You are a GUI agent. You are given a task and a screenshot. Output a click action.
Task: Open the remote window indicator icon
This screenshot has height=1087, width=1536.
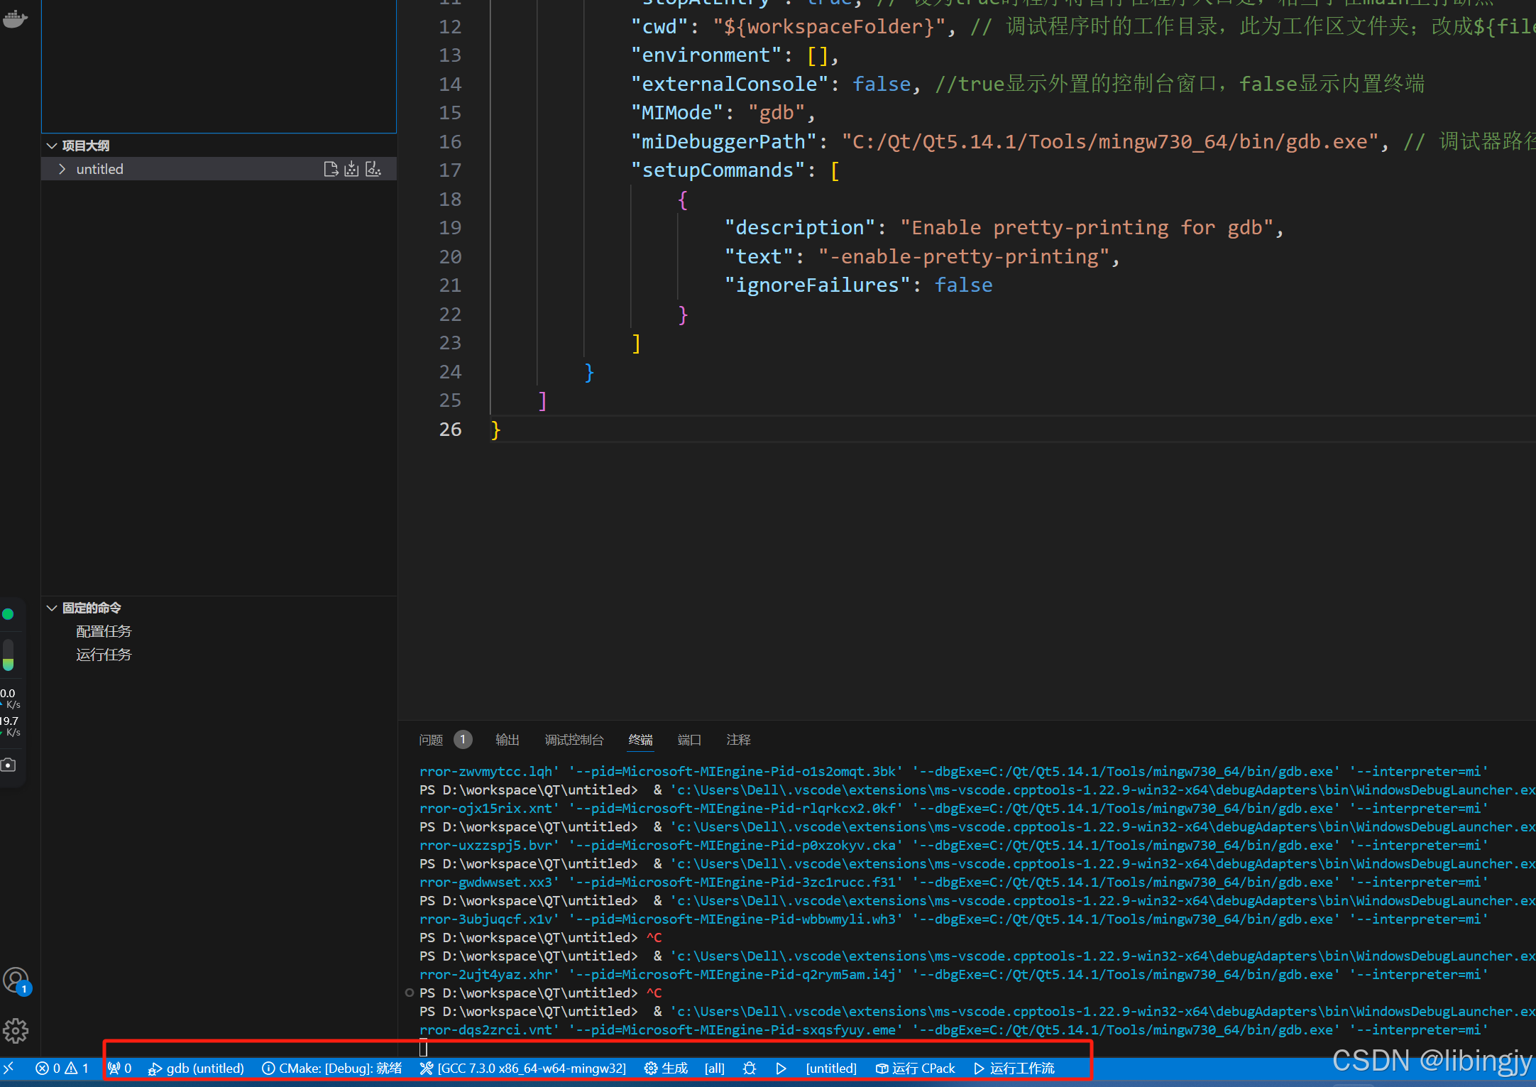click(9, 1069)
